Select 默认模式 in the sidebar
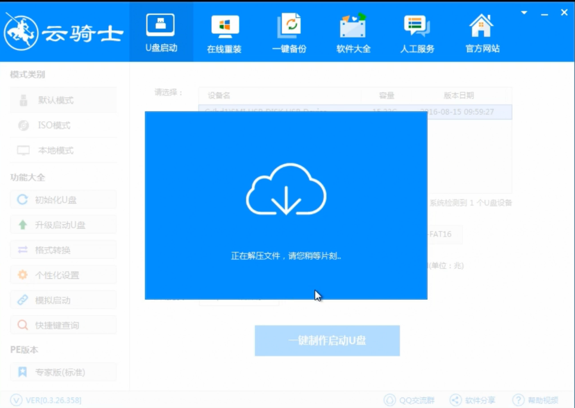Image resolution: width=575 pixels, height=408 pixels. point(63,101)
